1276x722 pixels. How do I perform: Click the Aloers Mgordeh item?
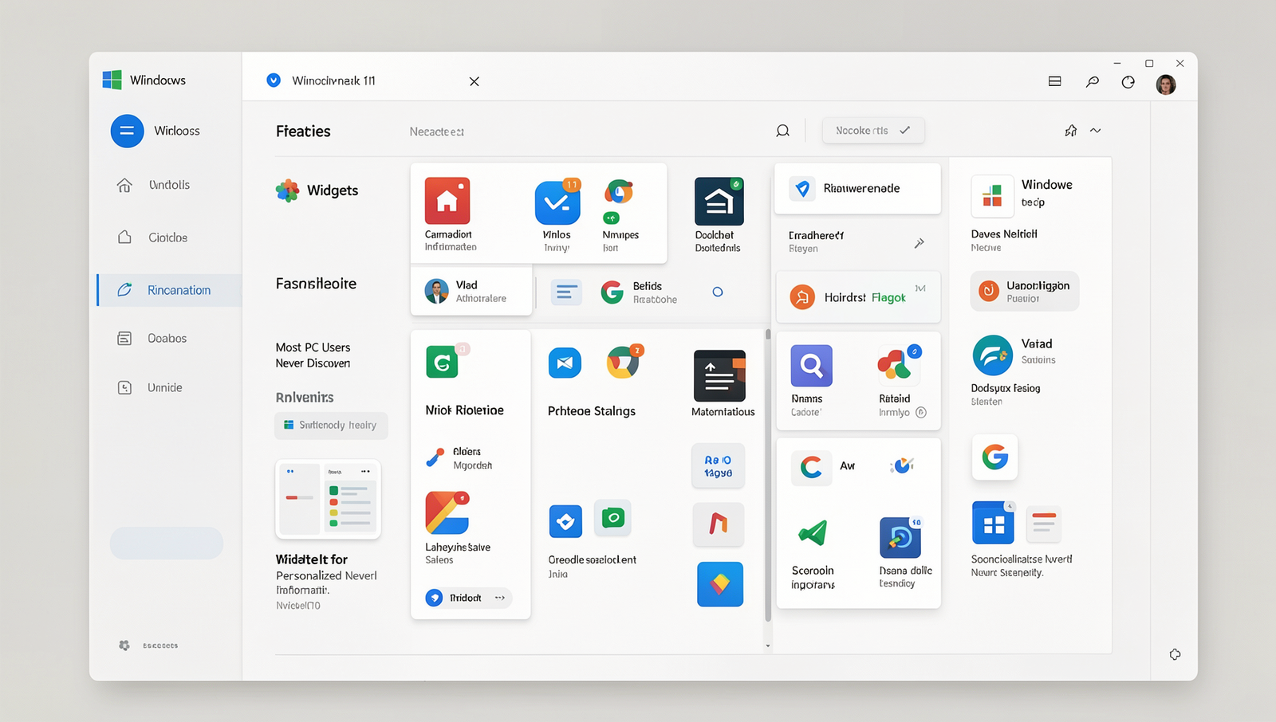pyautogui.click(x=459, y=458)
